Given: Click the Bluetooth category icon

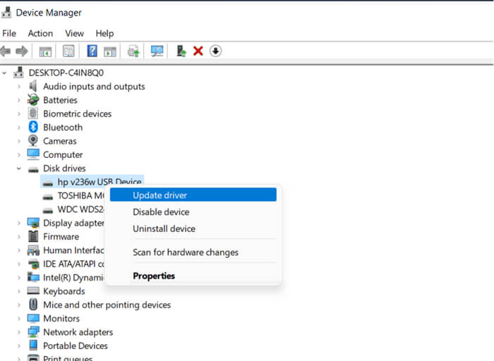Looking at the screenshot, I should (x=33, y=127).
